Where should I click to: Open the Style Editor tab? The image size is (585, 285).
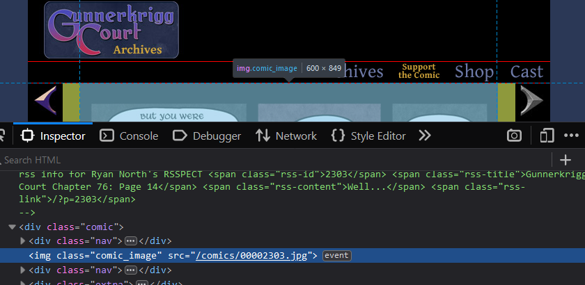[368, 136]
